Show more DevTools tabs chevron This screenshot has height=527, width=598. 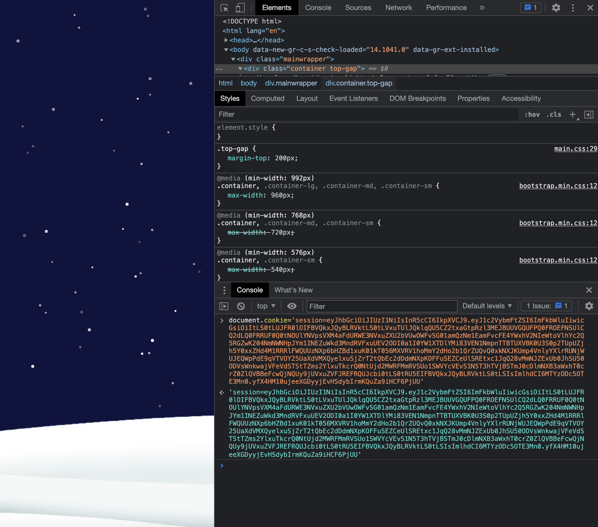click(482, 8)
